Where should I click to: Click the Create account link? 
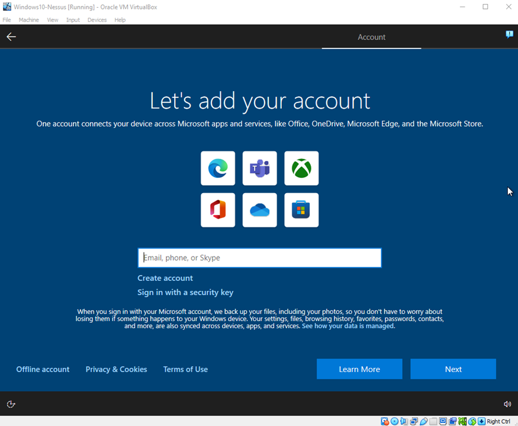tap(165, 278)
